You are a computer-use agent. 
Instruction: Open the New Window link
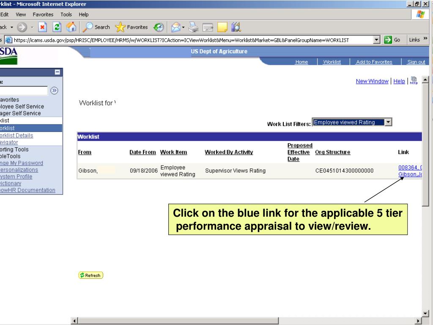click(372, 81)
